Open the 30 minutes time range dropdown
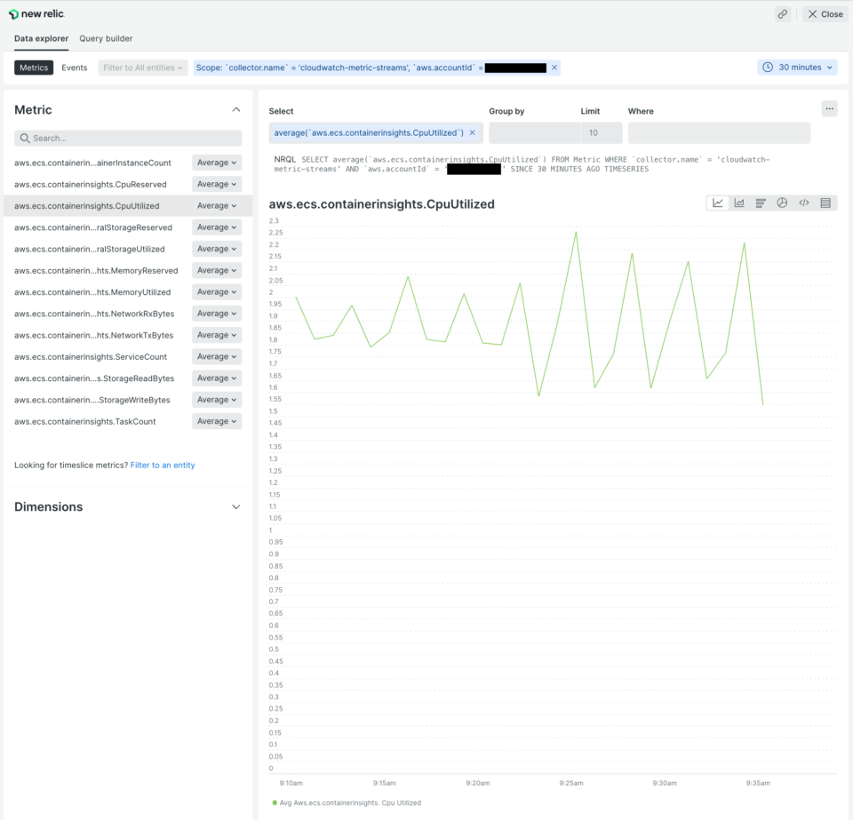Screen dimensions: 853x820 pyautogui.click(x=797, y=67)
